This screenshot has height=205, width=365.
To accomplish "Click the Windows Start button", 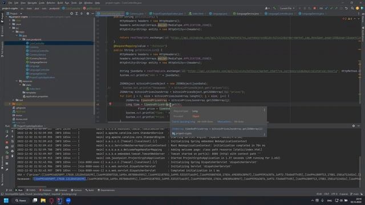I will pos(6,200).
